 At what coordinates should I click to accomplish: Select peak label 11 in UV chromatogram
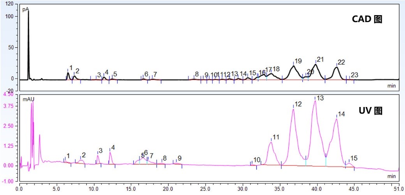click(x=276, y=137)
